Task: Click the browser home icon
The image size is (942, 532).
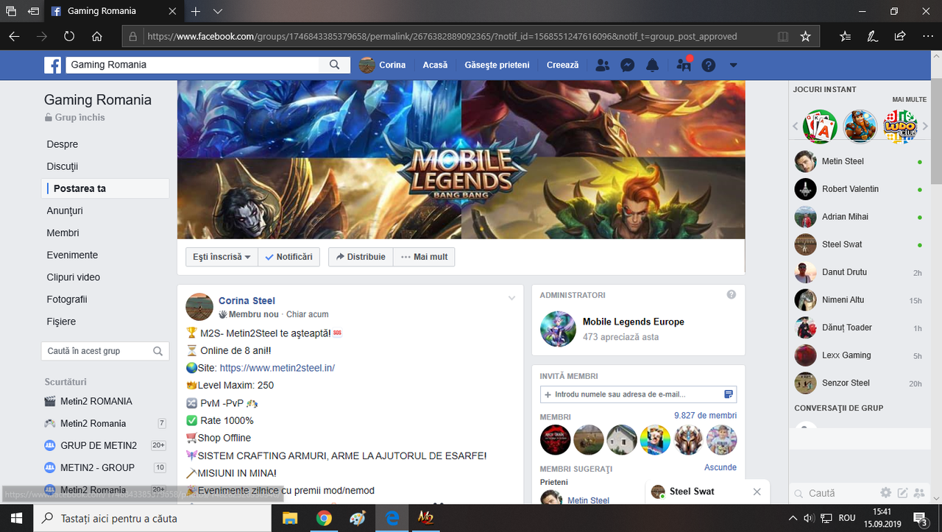Action: click(x=96, y=36)
